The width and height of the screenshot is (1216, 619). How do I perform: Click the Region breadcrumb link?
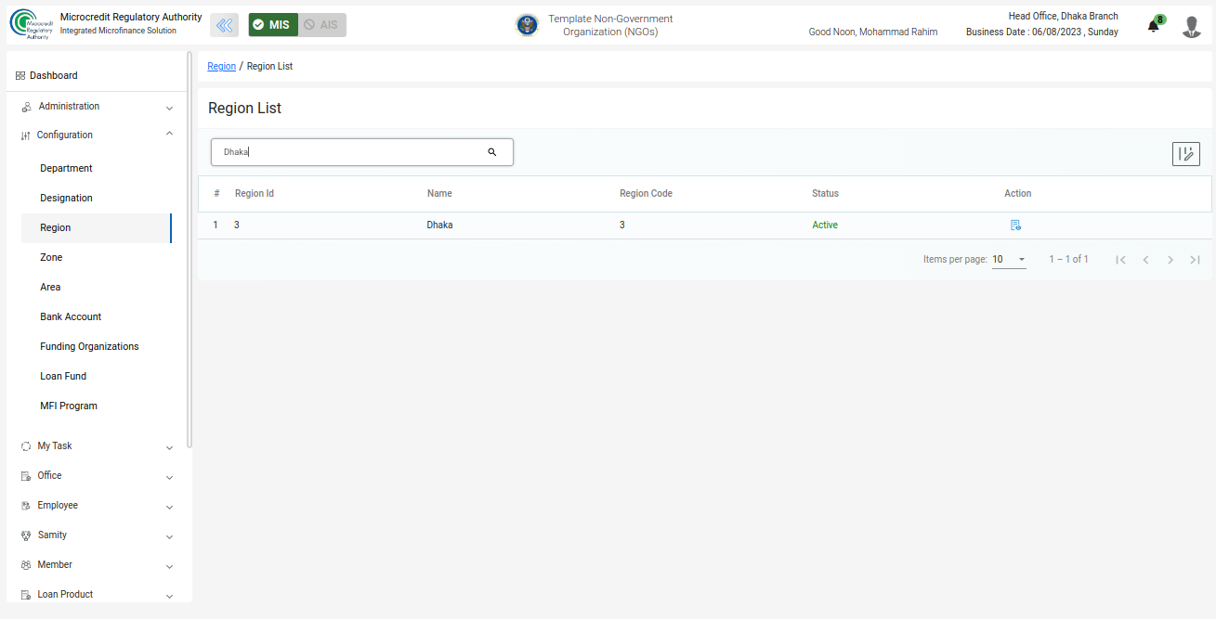(x=221, y=66)
